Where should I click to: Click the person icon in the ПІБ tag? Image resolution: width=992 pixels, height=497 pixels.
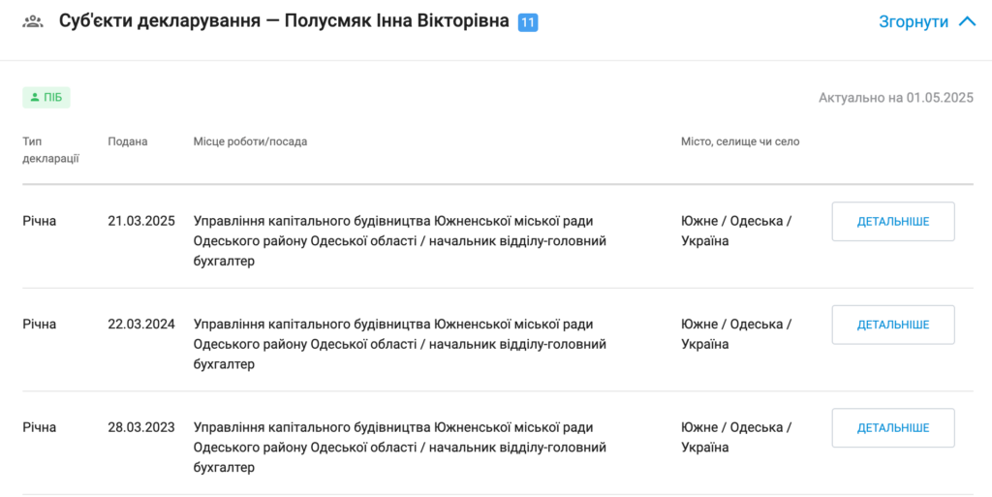coord(35,97)
